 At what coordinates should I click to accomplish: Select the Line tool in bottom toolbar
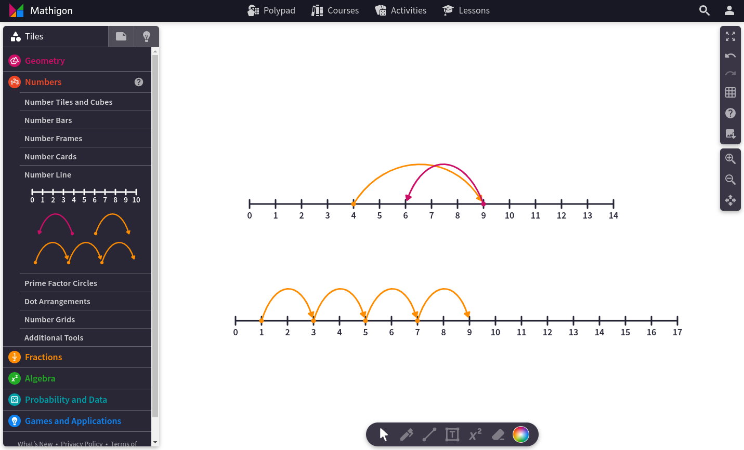coord(429,434)
